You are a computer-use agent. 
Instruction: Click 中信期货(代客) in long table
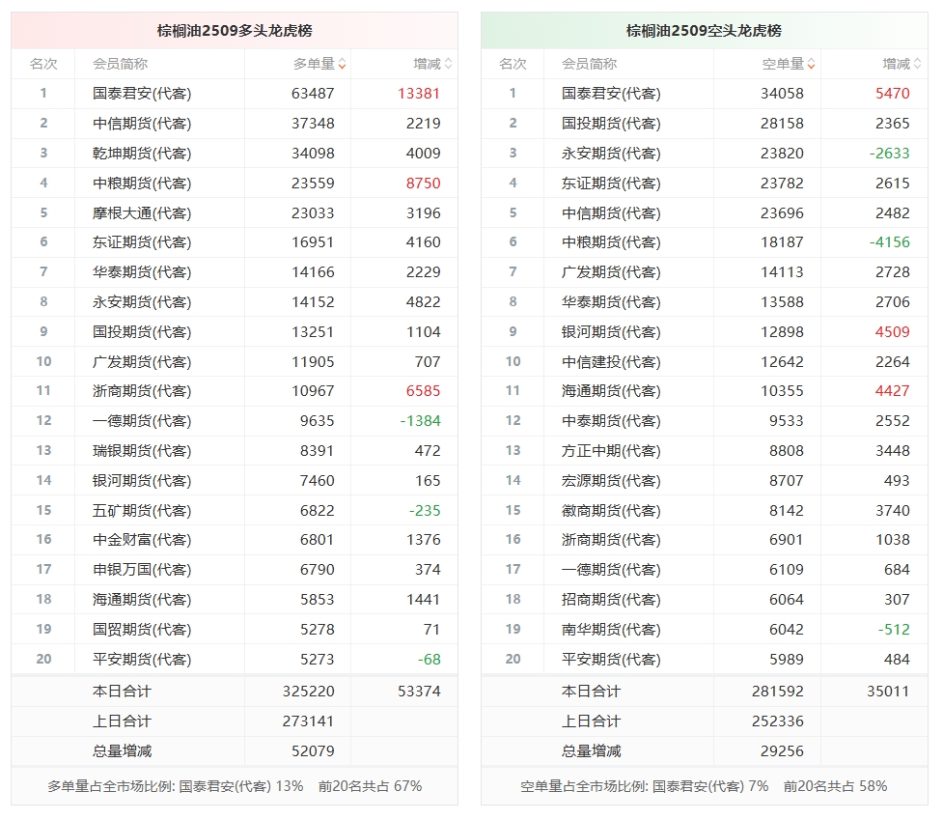pos(142,124)
